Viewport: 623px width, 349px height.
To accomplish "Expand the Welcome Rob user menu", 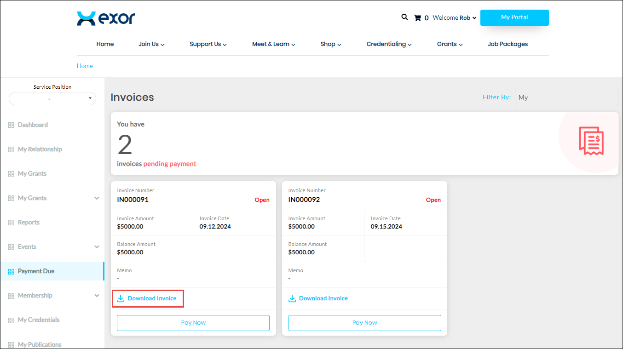I will tap(454, 18).
